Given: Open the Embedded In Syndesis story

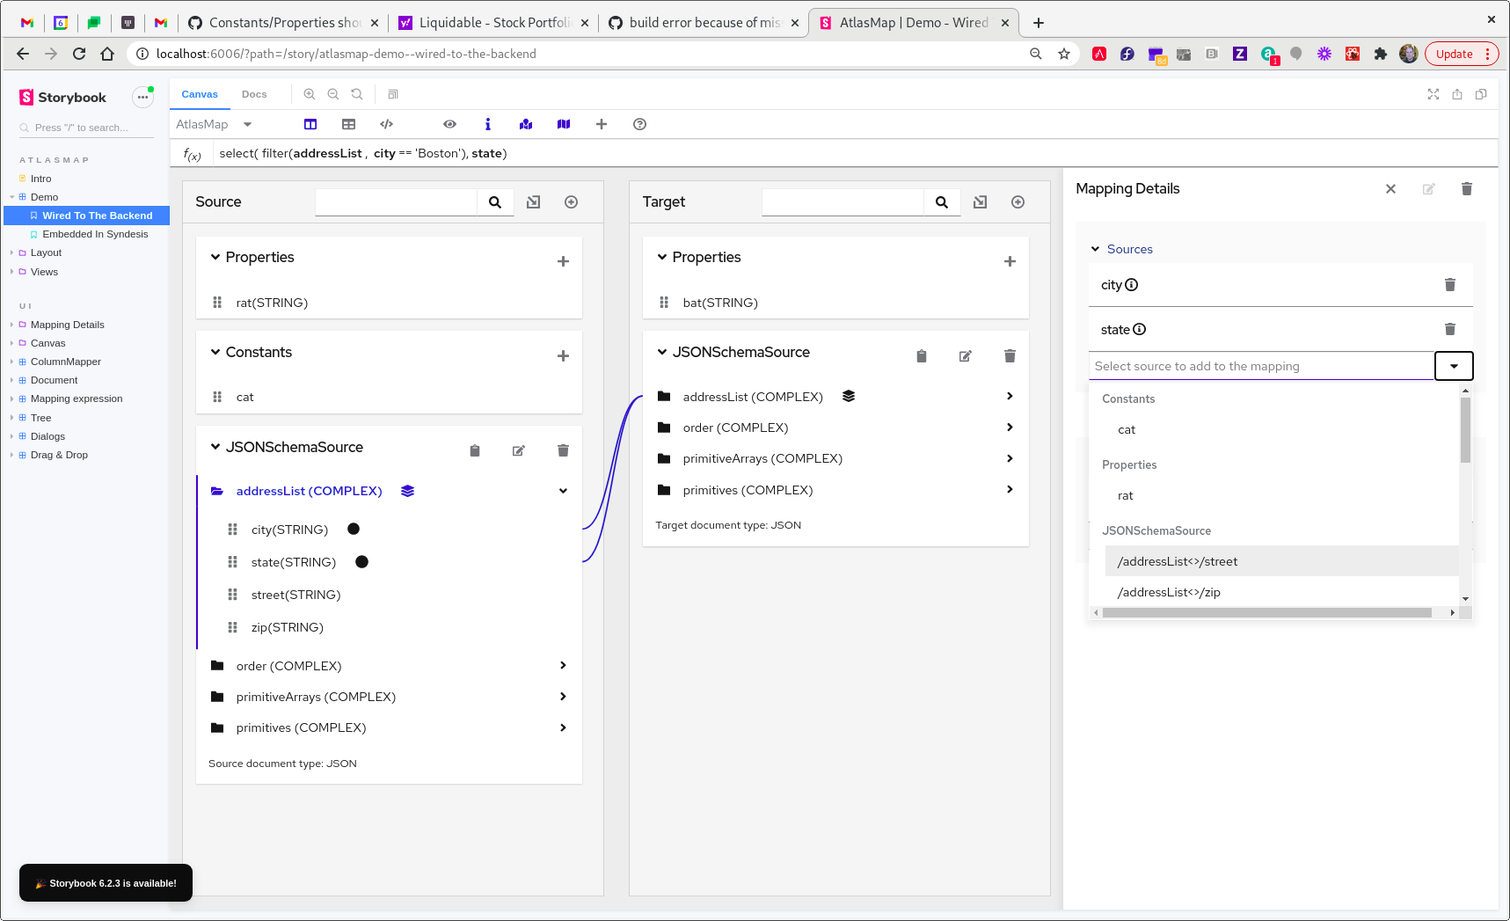Looking at the screenshot, I should pos(97,234).
